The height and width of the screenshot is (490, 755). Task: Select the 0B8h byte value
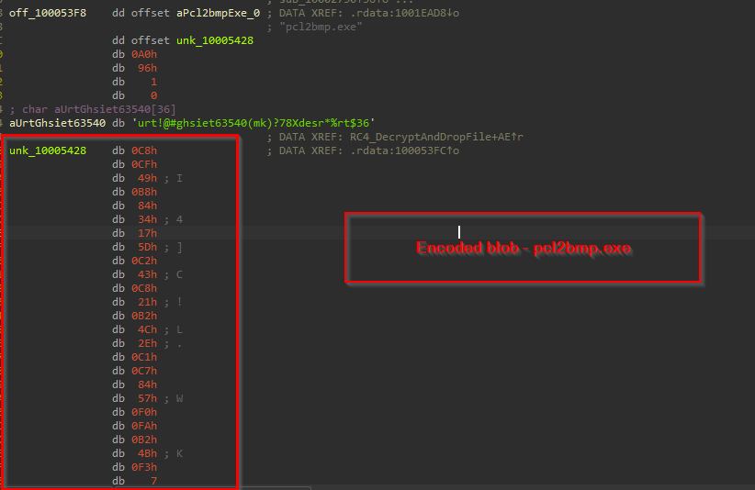coord(144,193)
